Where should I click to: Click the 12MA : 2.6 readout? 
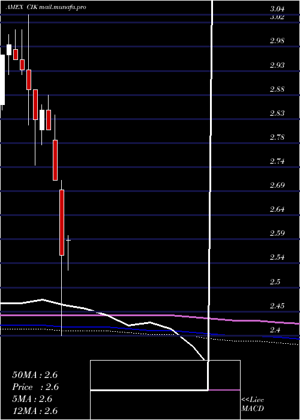[35, 410]
